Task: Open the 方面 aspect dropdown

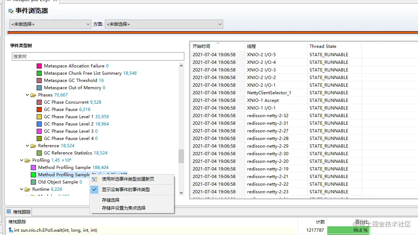Action: pos(164,24)
